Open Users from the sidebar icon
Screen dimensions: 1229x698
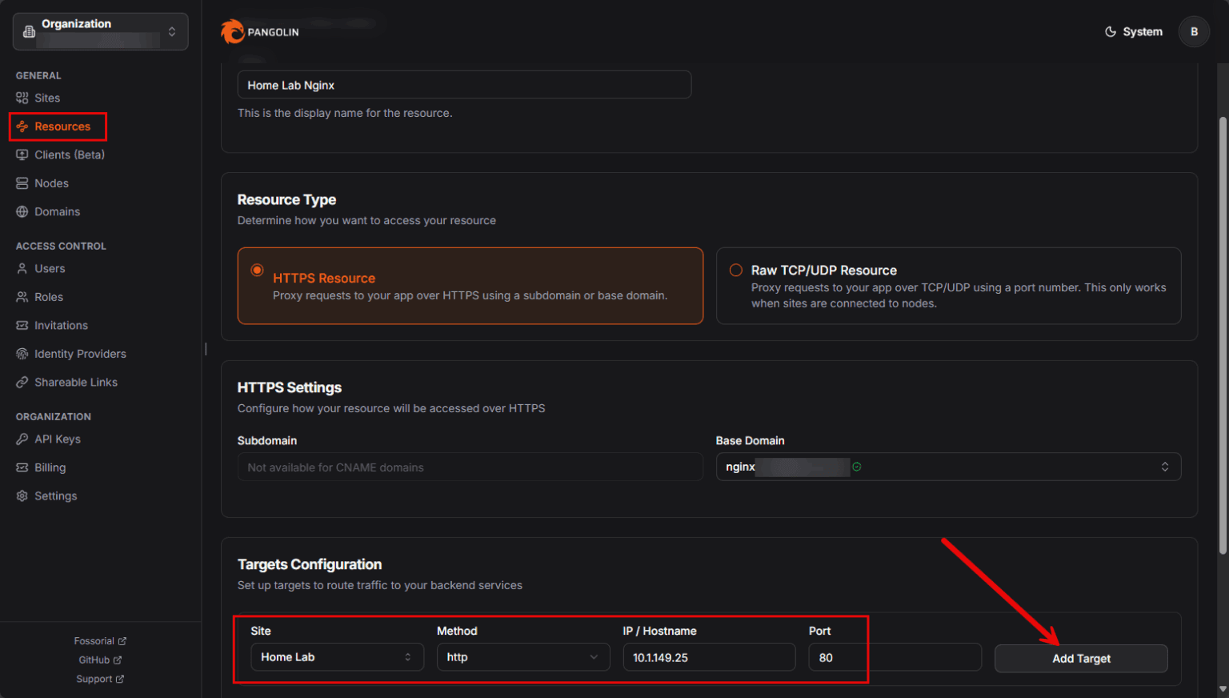(x=22, y=268)
